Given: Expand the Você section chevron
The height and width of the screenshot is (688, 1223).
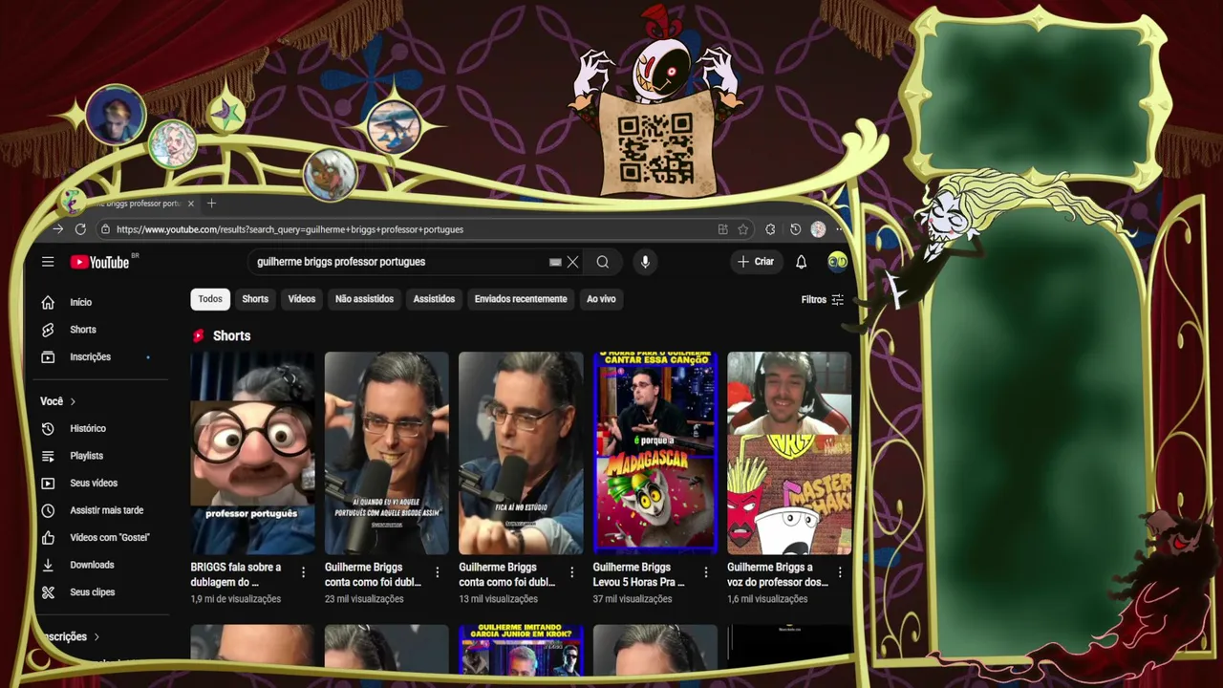Looking at the screenshot, I should [x=73, y=401].
